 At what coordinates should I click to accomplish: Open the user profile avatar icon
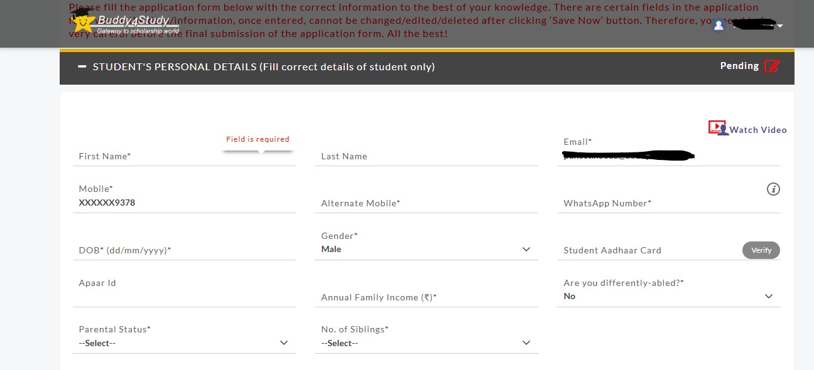point(719,26)
